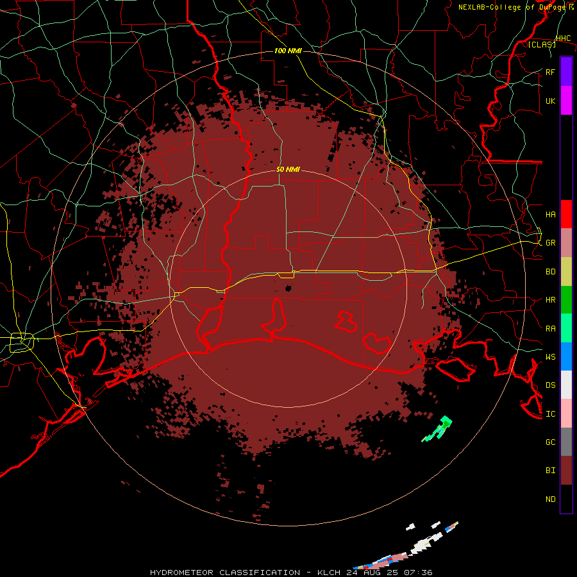Click the "GC" legend label

(550, 442)
